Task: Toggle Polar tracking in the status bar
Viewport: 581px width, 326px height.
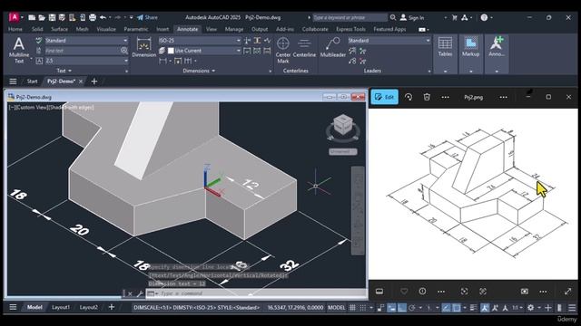Action: click(411, 308)
